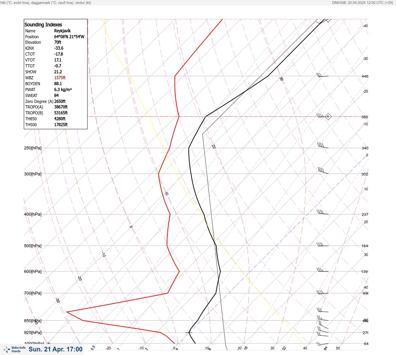396x355 pixels.
Task: Click the wind barb at 500 hPa level
Action: pyautogui.click(x=322, y=244)
